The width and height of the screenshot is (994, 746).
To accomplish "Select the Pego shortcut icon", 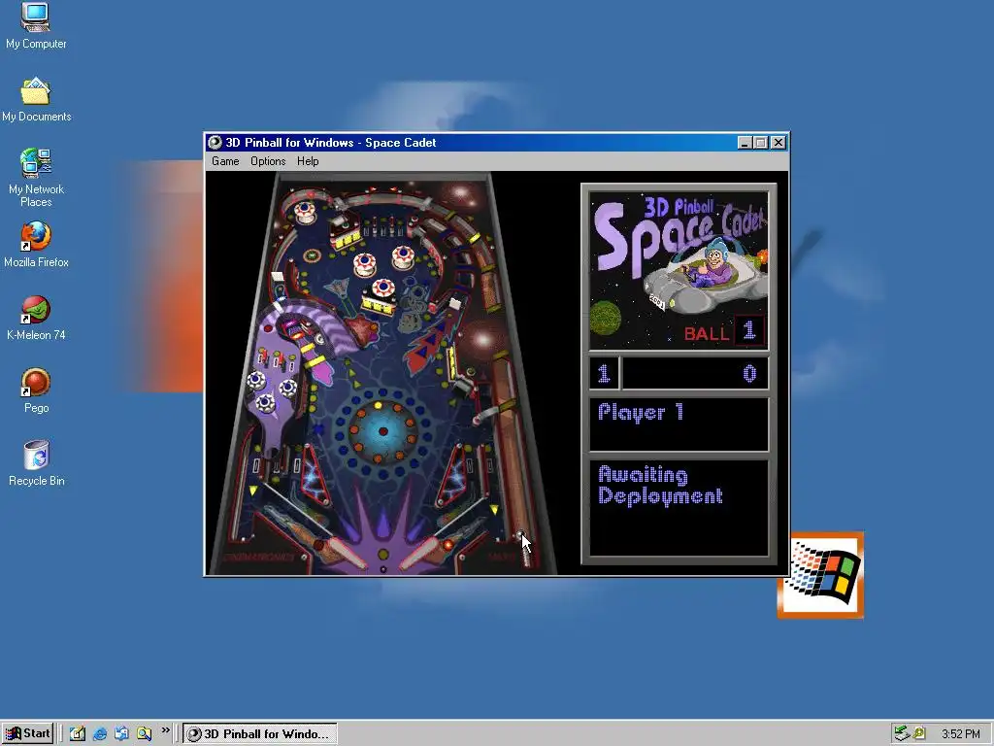I will click(36, 390).
